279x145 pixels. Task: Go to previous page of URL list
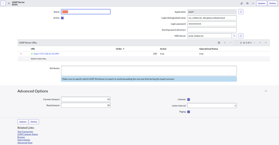pos(230,43)
